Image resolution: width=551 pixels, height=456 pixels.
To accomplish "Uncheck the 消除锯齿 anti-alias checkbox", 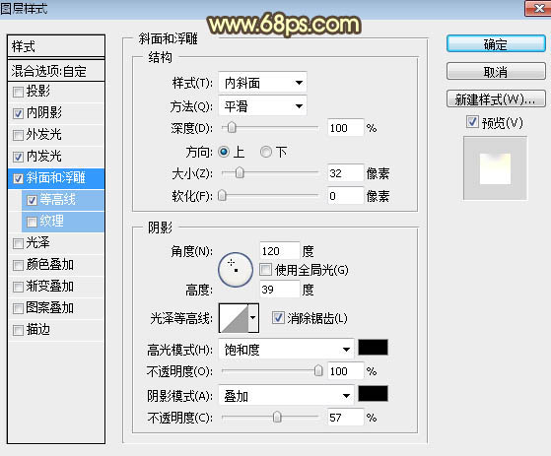I will 278,318.
